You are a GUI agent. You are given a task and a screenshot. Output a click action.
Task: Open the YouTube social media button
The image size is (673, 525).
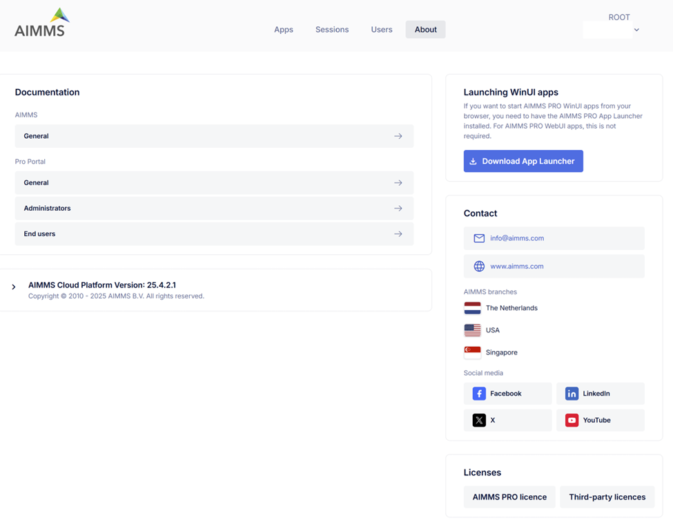[x=601, y=420]
